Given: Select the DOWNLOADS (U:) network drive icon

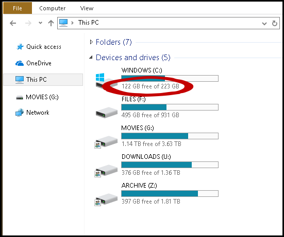Looking at the screenshot, I should click(106, 170).
